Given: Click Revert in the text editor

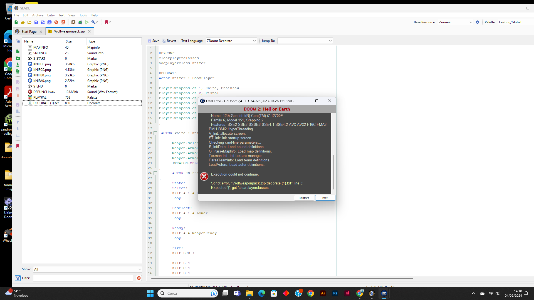Looking at the screenshot, I should pos(169,41).
